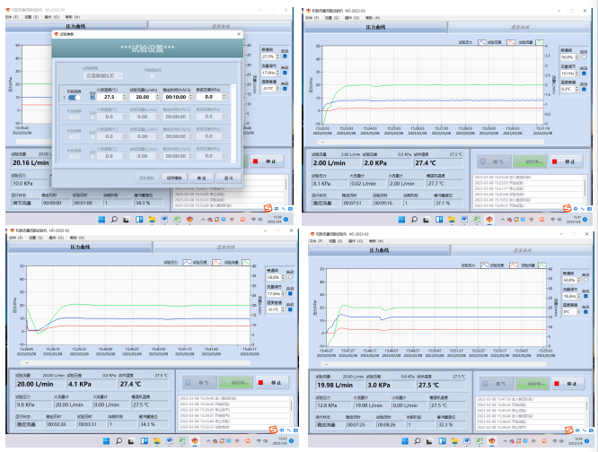
Task: Open 设置(S) menu in the 2.00 L/min window
Action: click(x=331, y=18)
